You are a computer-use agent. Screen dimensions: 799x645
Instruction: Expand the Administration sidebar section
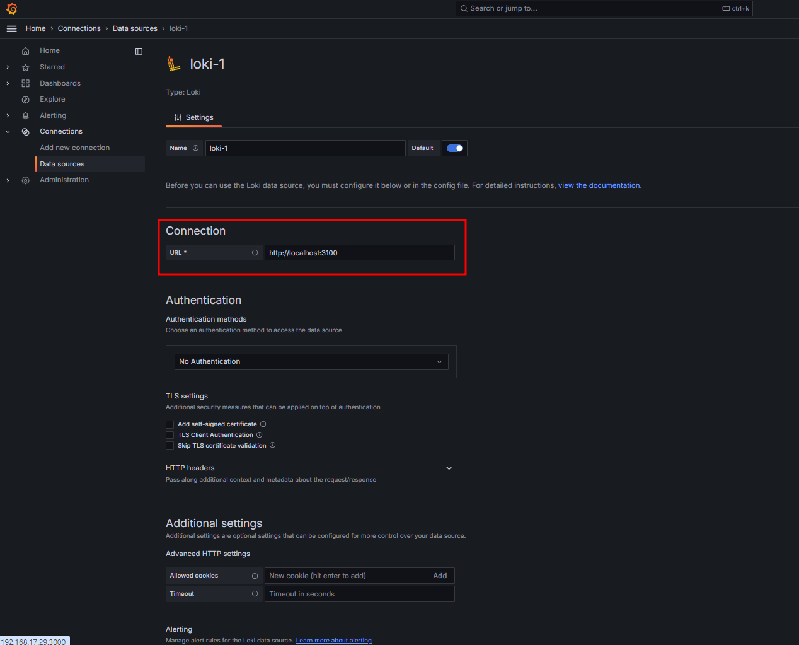point(8,180)
